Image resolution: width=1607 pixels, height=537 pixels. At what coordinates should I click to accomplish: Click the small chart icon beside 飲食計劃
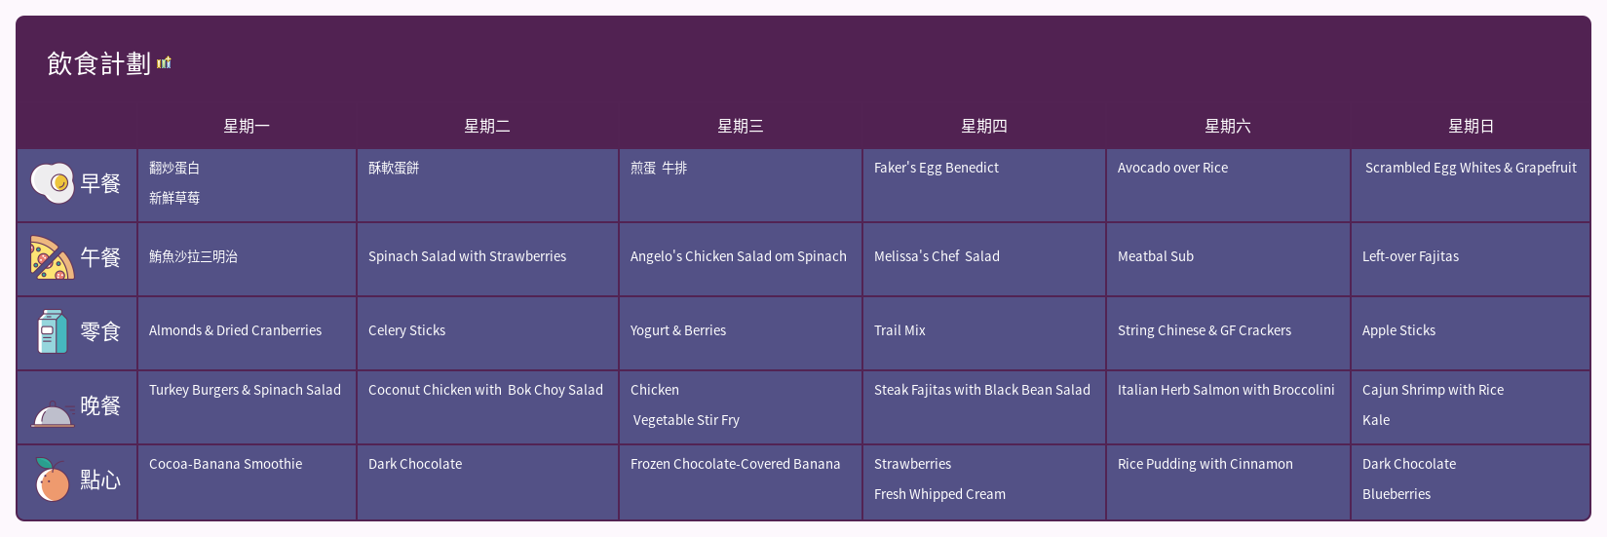164,63
